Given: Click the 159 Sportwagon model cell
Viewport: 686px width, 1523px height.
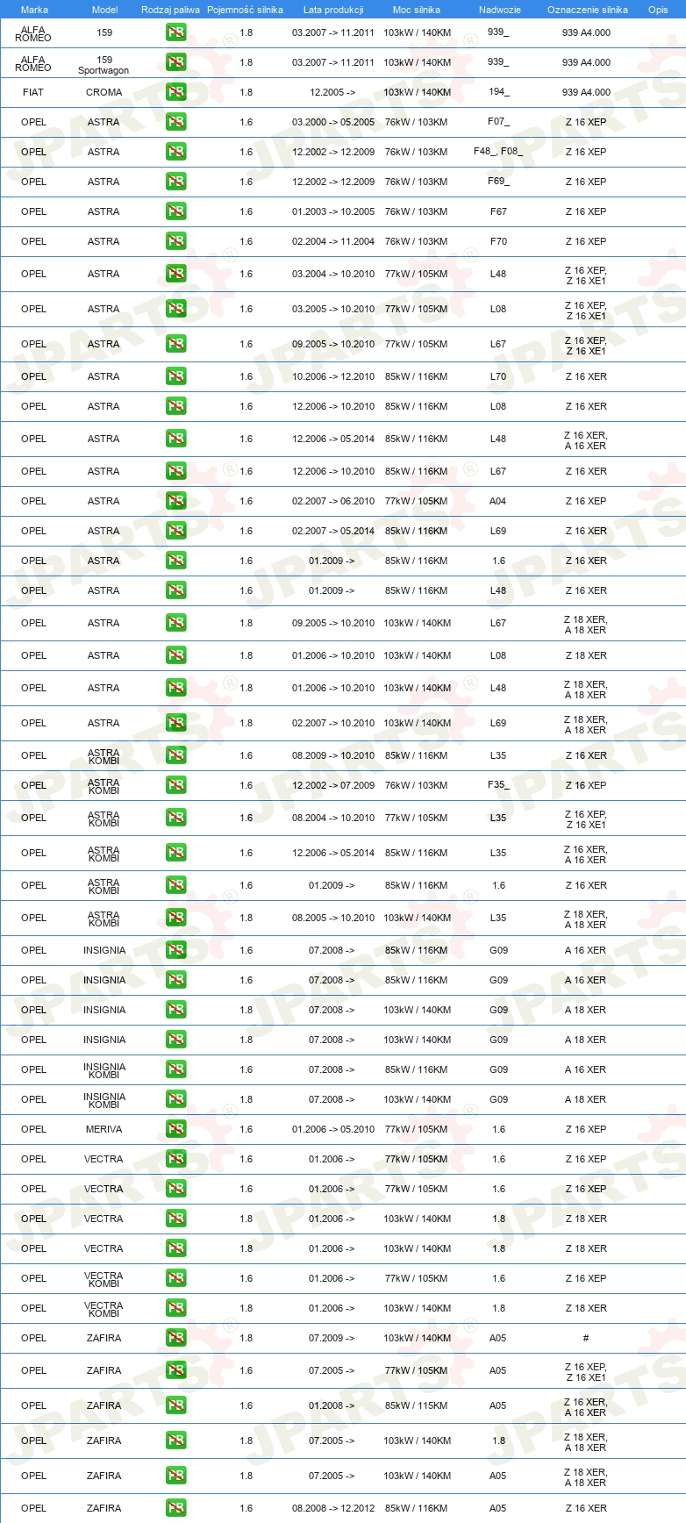Looking at the screenshot, I should pos(104,65).
